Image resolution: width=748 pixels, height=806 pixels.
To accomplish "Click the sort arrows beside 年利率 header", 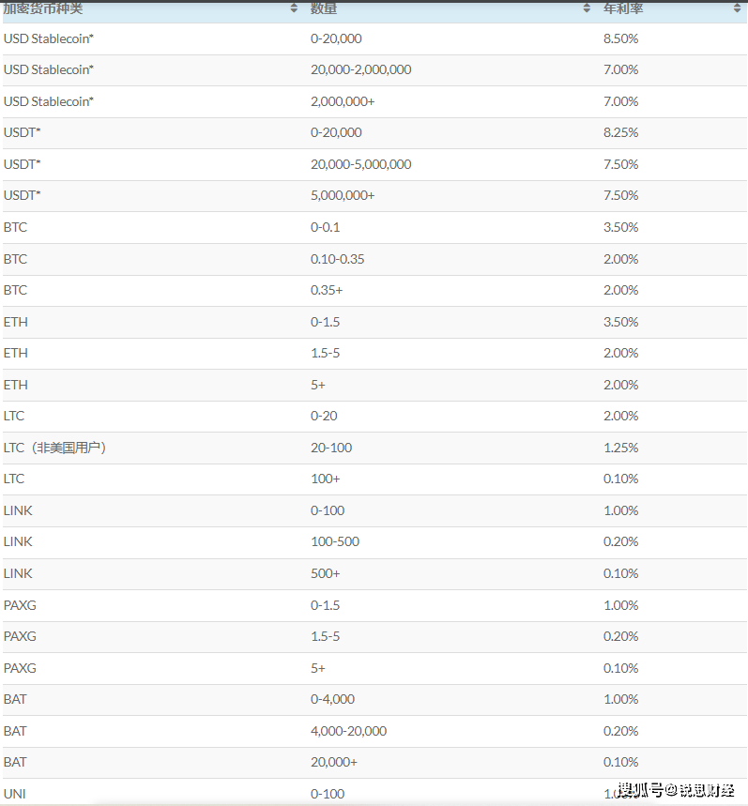I will click(x=736, y=8).
